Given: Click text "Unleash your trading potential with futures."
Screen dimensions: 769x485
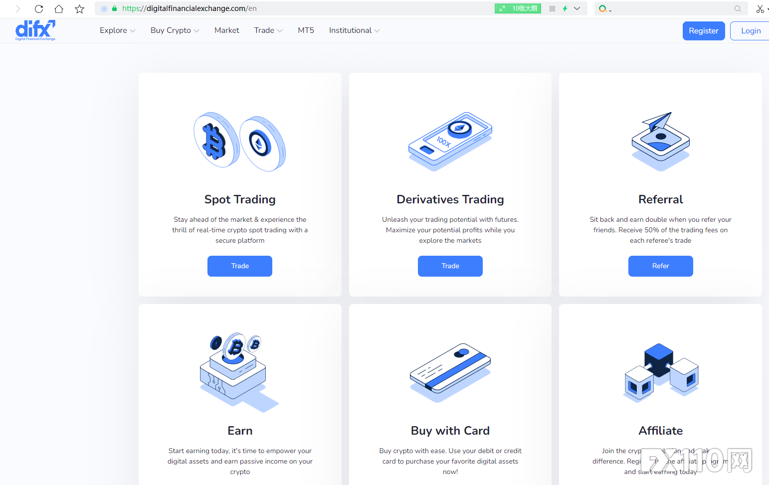Looking at the screenshot, I should (x=450, y=220).
